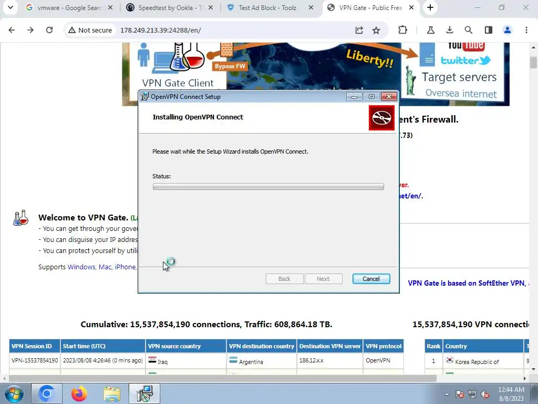Click the 186.12.x.x server cell

tap(330, 361)
